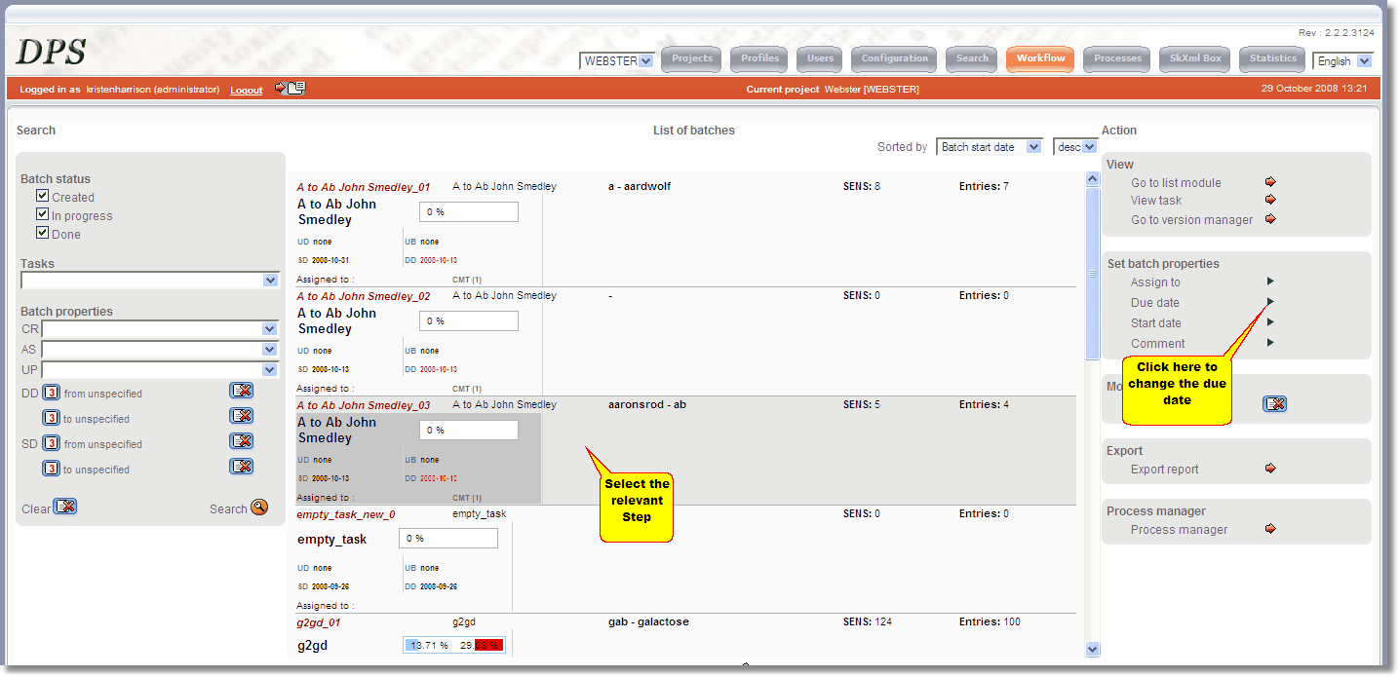Screen dimensions: 1399x677
Task: Click the '29 October 2008 13:21' timestamp
Action: [x=1314, y=89]
